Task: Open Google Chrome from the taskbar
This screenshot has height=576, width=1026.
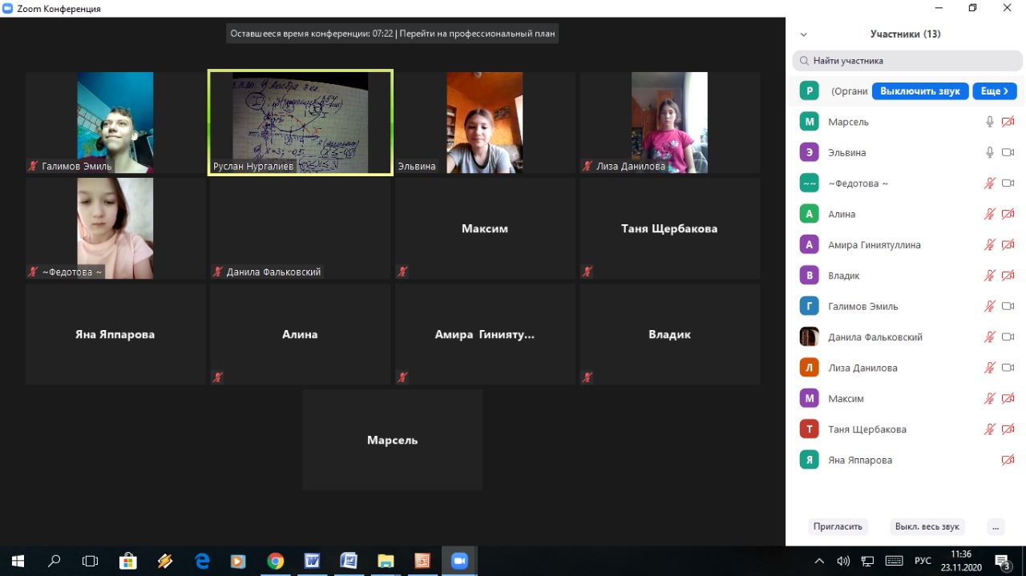Action: (x=275, y=561)
